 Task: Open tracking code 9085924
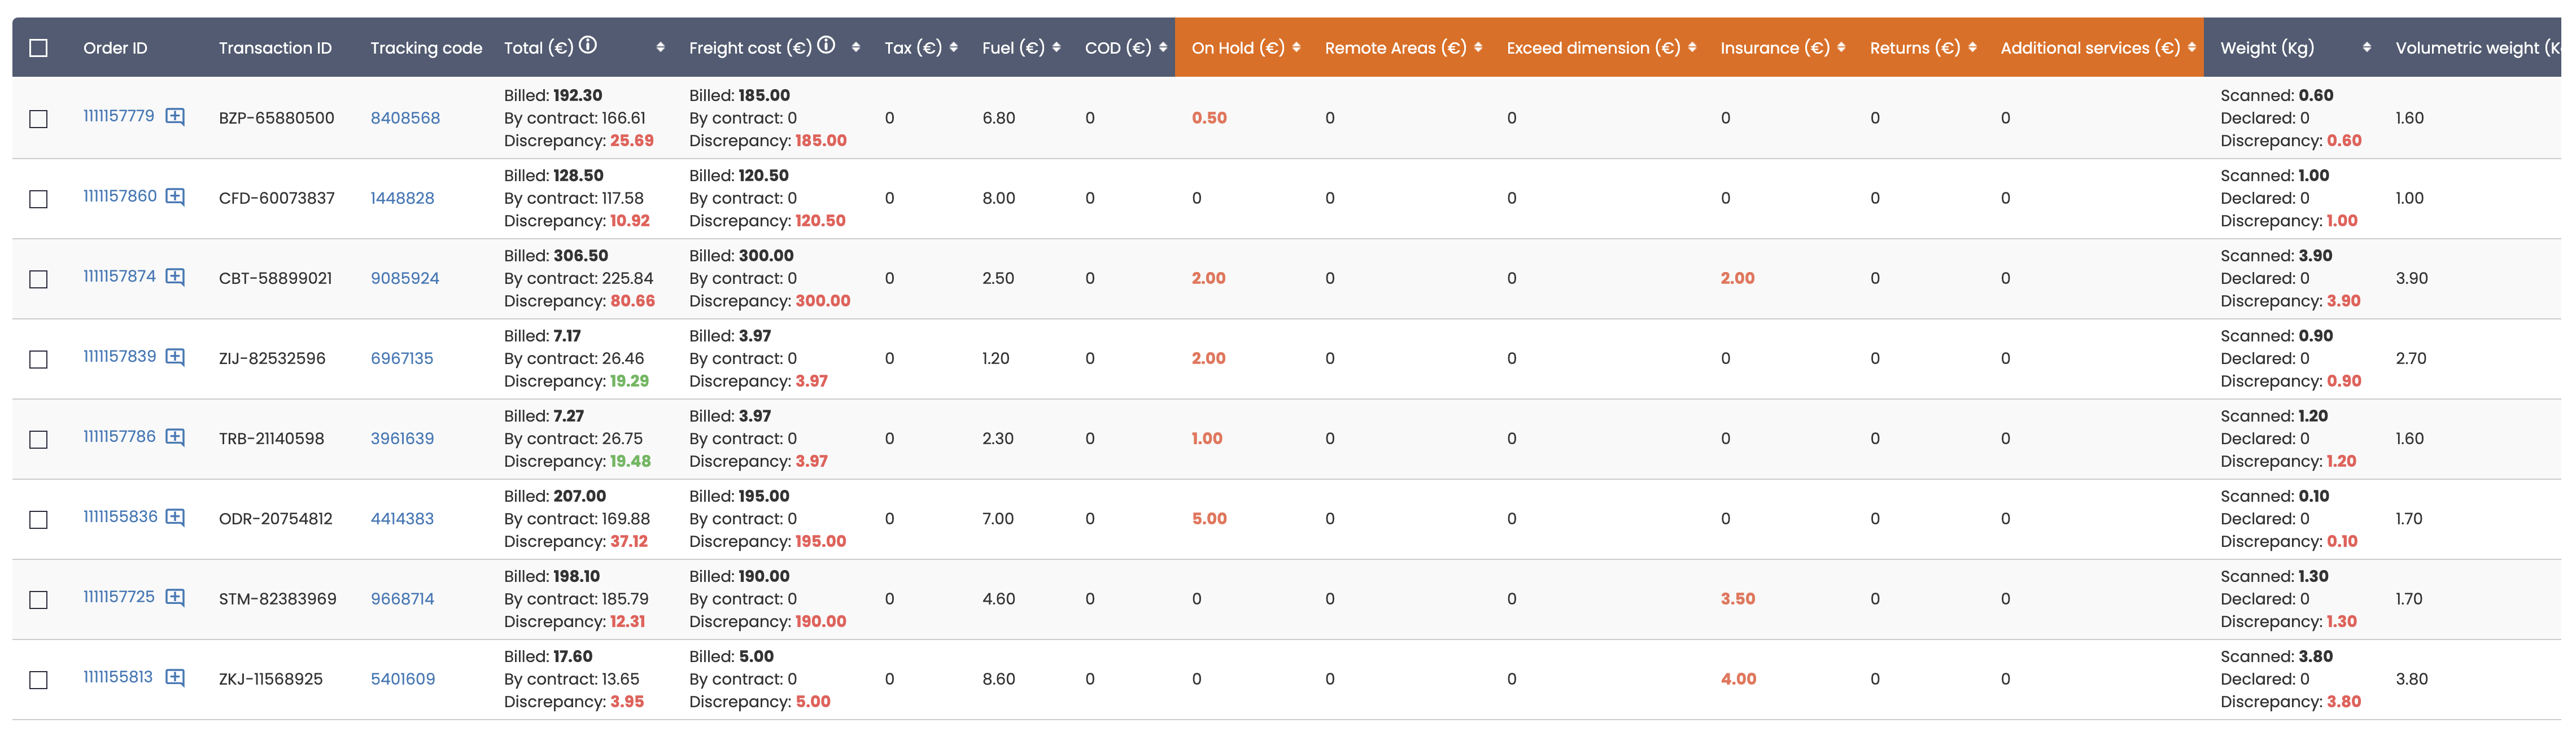click(405, 278)
